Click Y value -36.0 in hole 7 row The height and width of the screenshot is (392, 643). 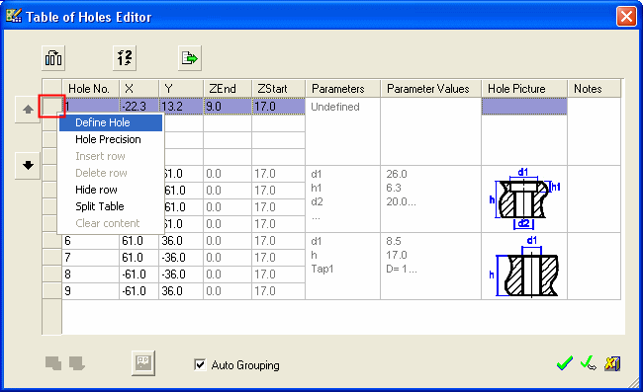181,258
